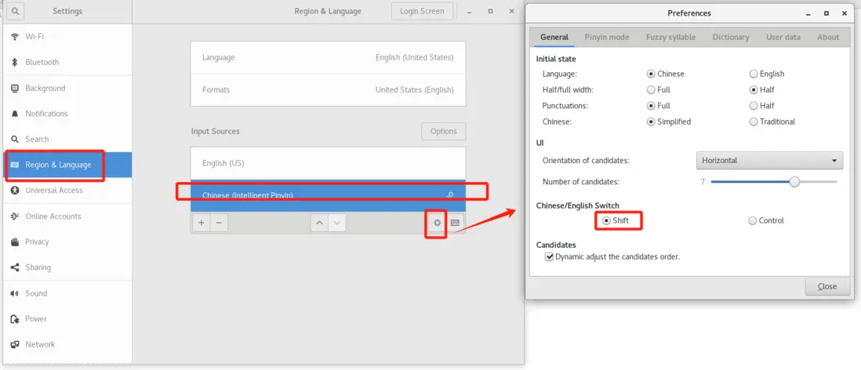Open Sharing settings
Screen dimensions: 861x370
(x=67, y=267)
